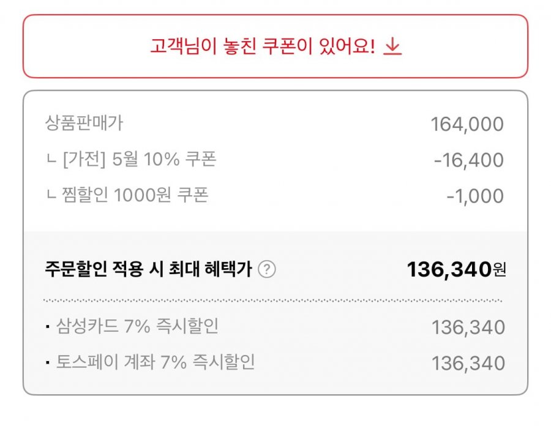Click the 164,000 product price amount
The image size is (551, 426).
click(467, 124)
